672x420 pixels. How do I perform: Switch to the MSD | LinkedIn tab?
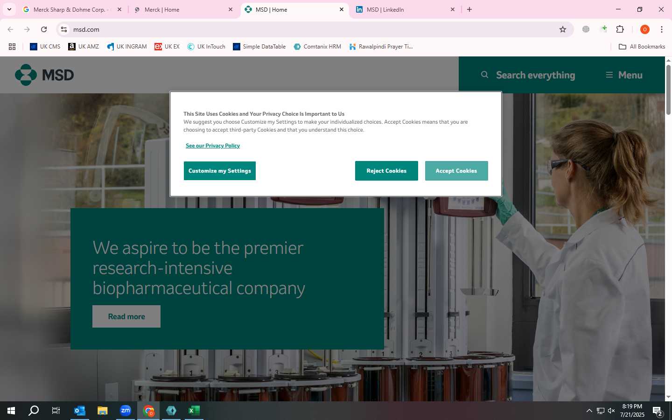point(404,9)
